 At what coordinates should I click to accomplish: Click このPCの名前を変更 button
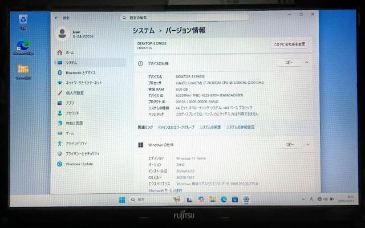tap(289, 44)
